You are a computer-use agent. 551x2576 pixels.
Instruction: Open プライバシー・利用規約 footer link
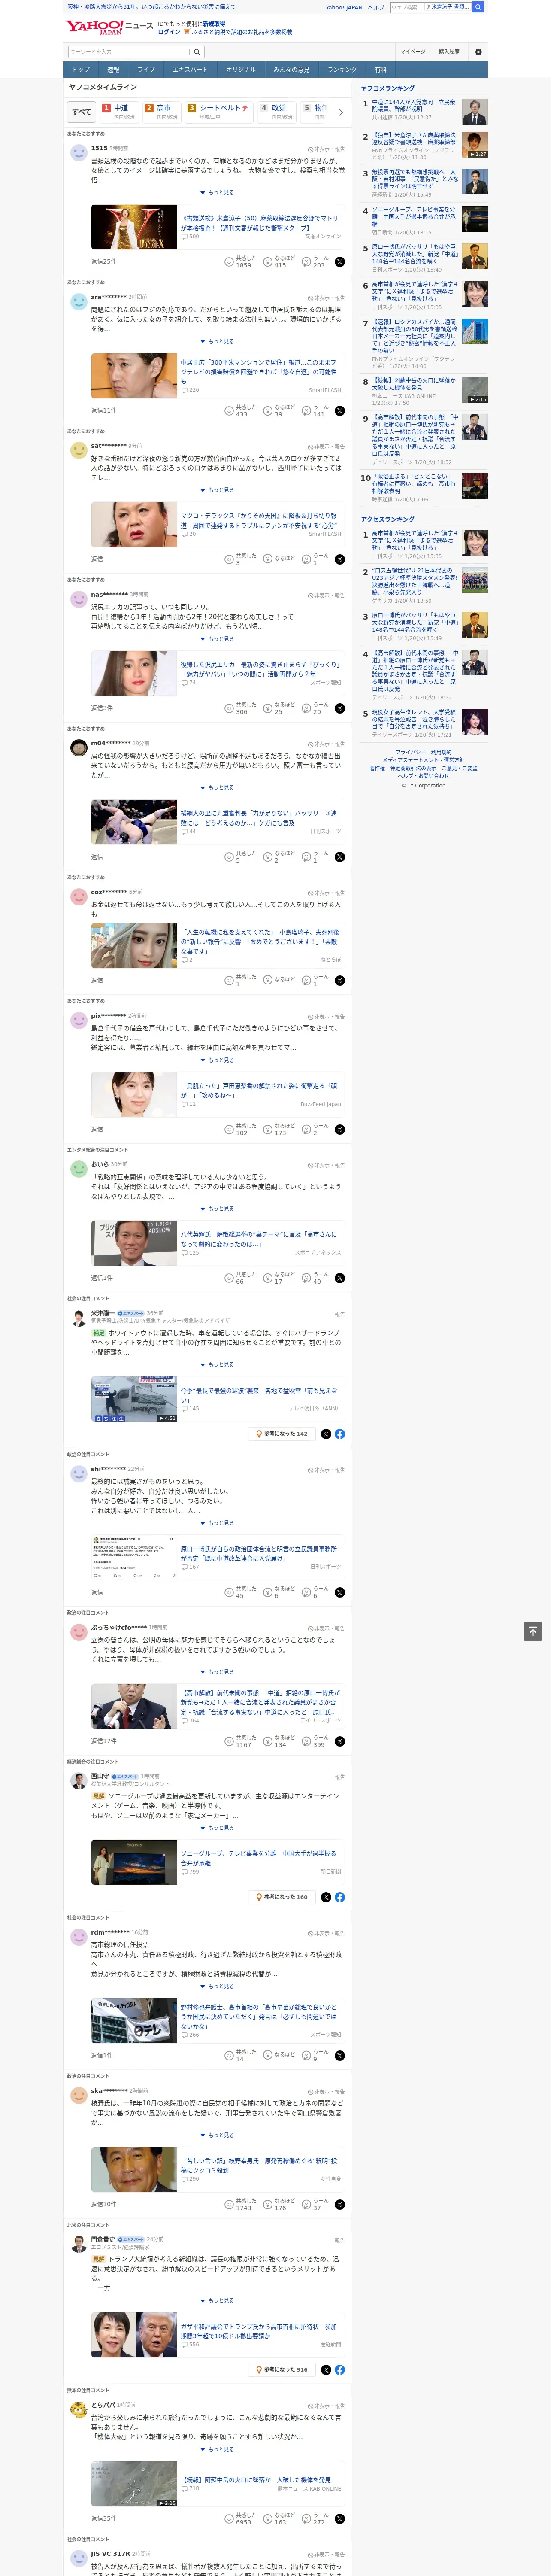(x=423, y=752)
